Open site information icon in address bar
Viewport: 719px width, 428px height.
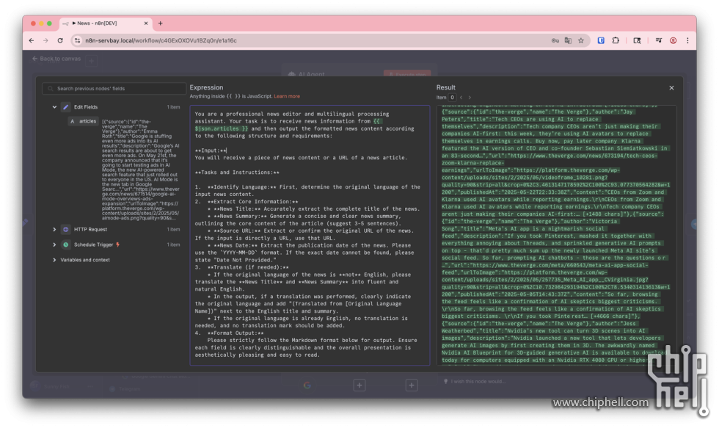pyautogui.click(x=77, y=40)
